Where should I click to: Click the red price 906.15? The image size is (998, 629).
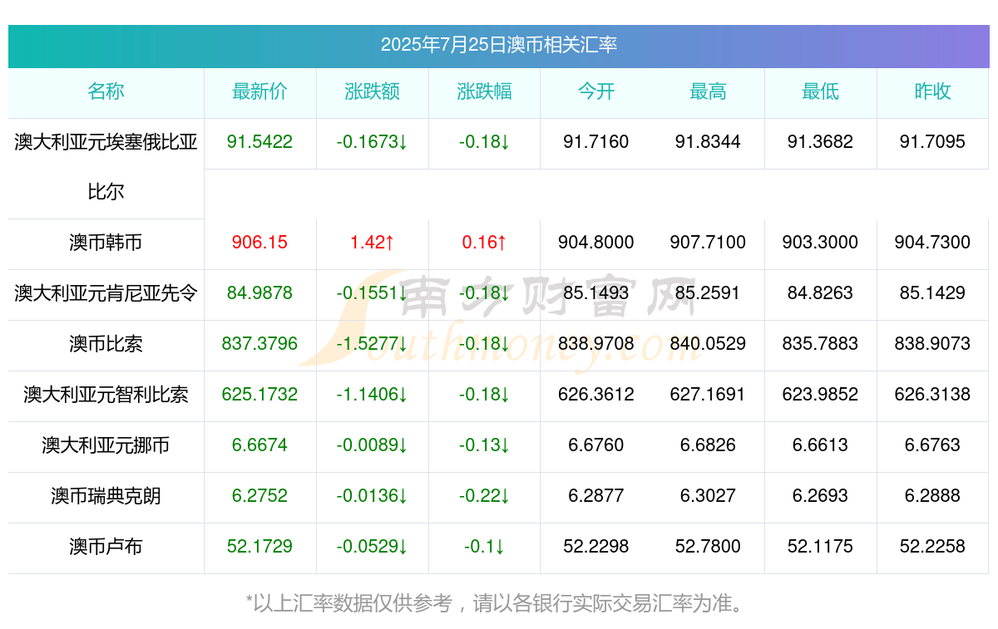click(260, 243)
